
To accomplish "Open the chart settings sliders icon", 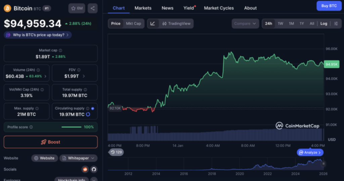I will pyautogui.click(x=336, y=24).
